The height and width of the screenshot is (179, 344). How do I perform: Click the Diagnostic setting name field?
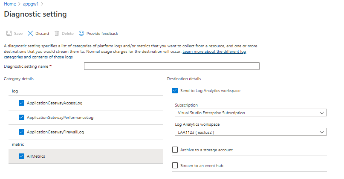171,66
